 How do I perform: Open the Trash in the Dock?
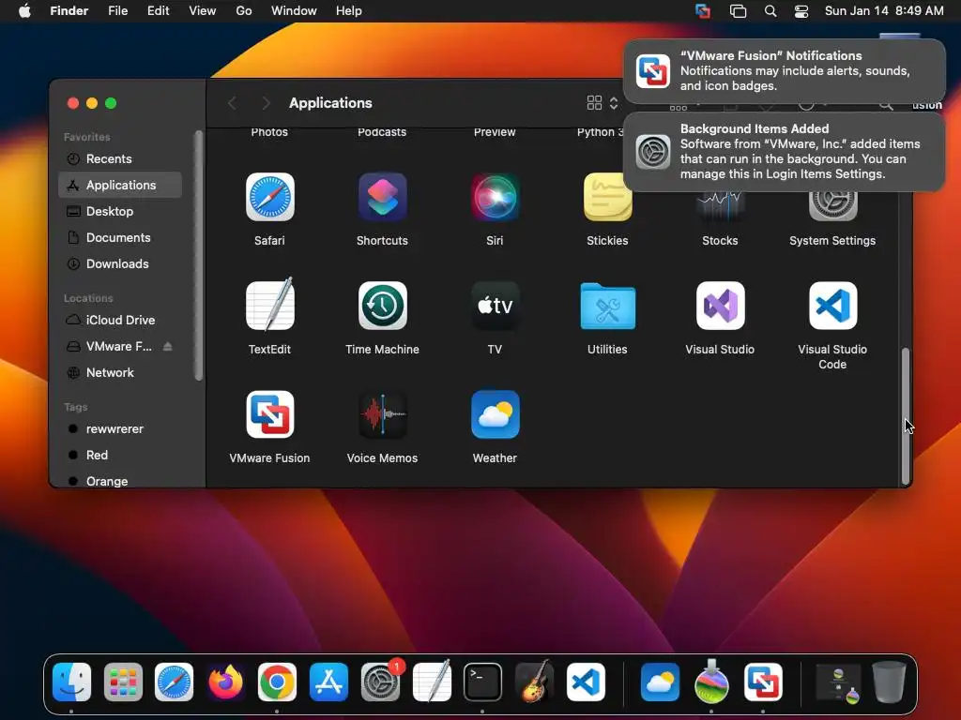click(889, 682)
